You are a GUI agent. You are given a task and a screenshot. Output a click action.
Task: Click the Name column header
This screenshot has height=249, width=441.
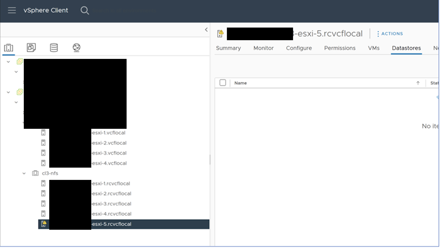click(x=241, y=83)
